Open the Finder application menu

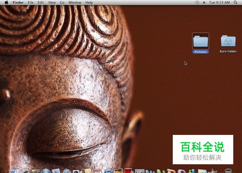point(18,2)
